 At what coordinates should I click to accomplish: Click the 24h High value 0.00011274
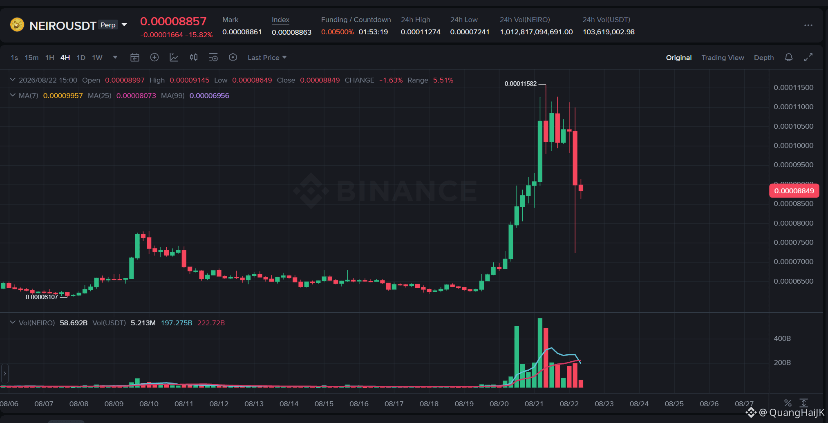click(x=421, y=32)
